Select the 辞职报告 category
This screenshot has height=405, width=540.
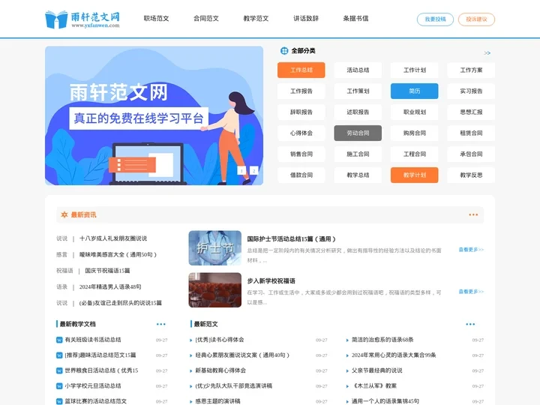301,112
